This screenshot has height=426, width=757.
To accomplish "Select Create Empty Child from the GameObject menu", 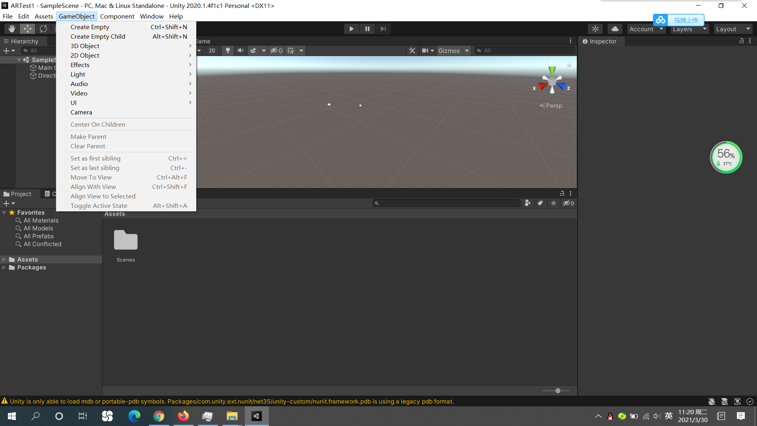I will click(x=98, y=36).
